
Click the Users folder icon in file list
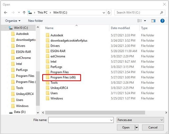[x=48, y=93]
